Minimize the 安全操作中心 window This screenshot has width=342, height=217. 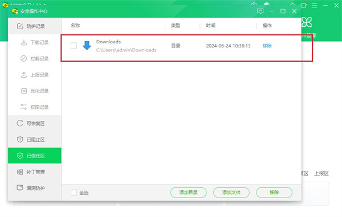click(x=271, y=11)
